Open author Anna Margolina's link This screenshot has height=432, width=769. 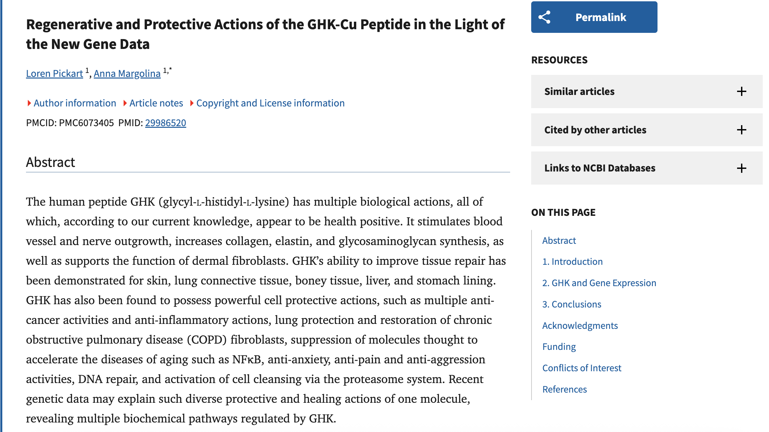(x=127, y=74)
